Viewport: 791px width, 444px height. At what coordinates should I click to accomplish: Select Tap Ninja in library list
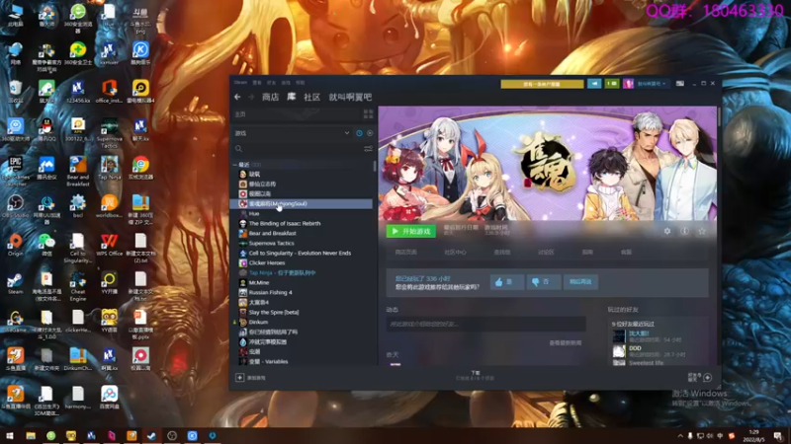click(x=302, y=273)
